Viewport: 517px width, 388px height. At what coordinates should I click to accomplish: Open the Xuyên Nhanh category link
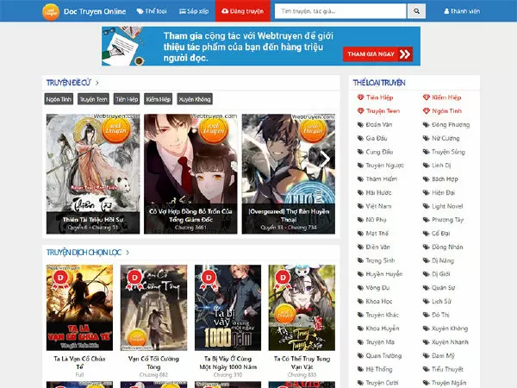pyautogui.click(x=450, y=342)
